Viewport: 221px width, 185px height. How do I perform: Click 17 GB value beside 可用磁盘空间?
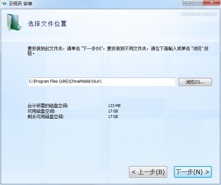113,111
